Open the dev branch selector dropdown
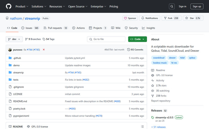Image resolution: width=209 pixels, height=129 pixels. pyautogui.click(x=14, y=39)
